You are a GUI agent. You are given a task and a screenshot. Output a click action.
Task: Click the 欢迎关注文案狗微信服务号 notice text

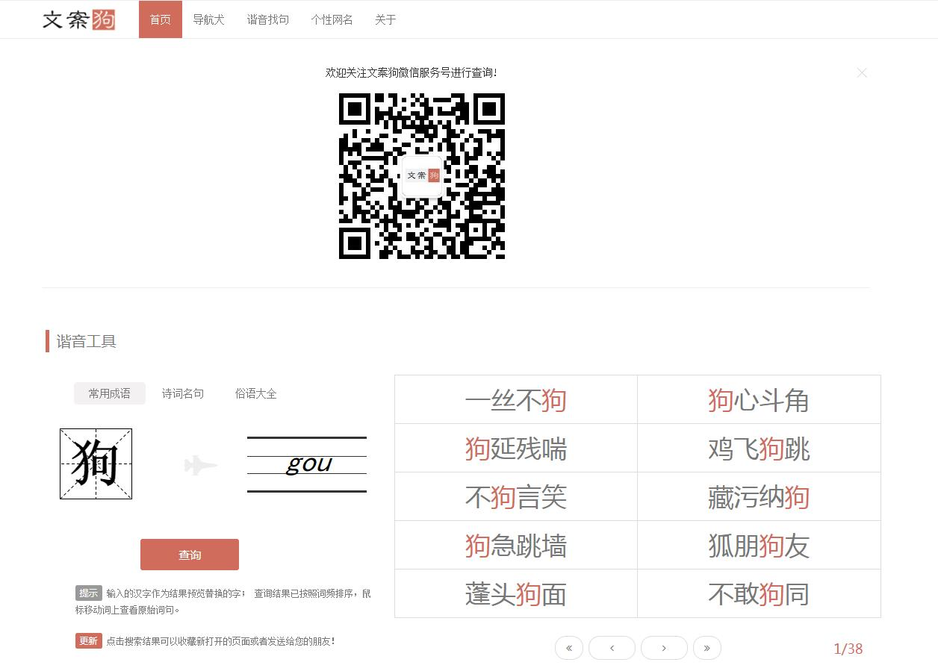411,72
